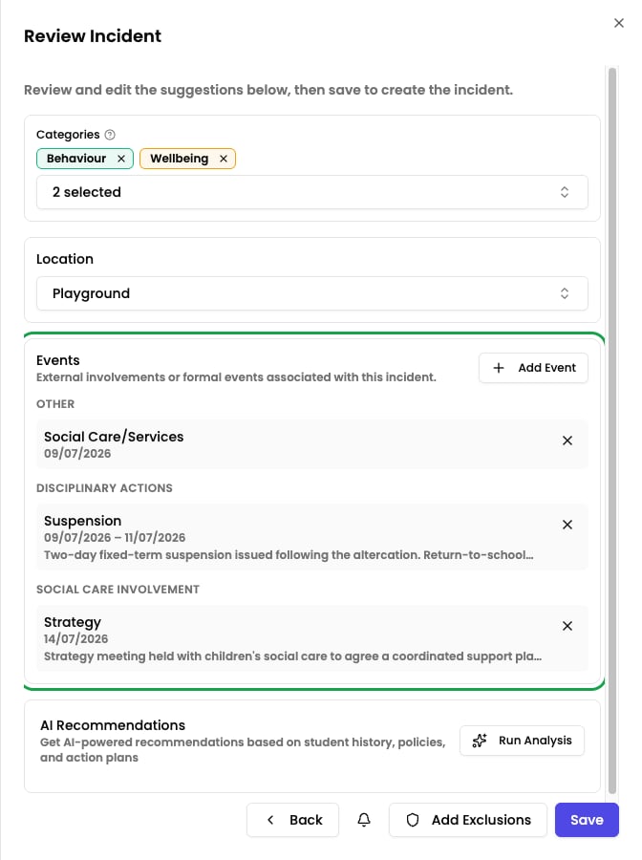This screenshot has width=642, height=860.
Task: Click the AI Recommendations heading
Action: tap(113, 725)
